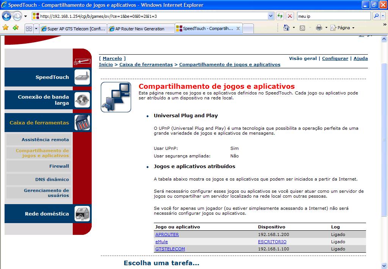This screenshot has width=388, height=269.
Task: Select Compartilhamento de jogos e aplicativos sidebar item
Action: click(x=39, y=153)
